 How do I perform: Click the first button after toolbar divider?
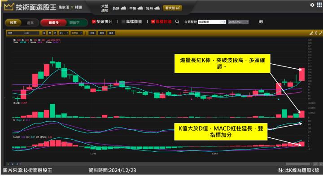92,33
